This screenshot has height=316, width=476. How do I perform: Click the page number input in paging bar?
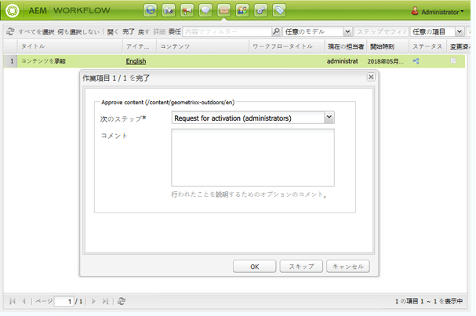tap(64, 301)
